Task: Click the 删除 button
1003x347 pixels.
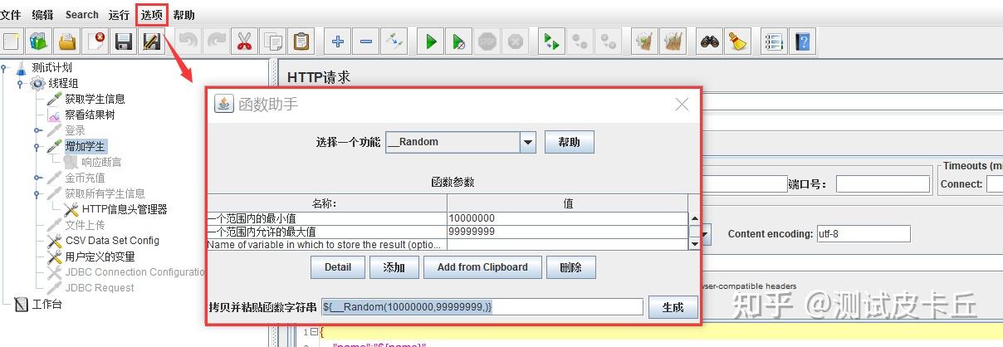Action: tap(571, 267)
